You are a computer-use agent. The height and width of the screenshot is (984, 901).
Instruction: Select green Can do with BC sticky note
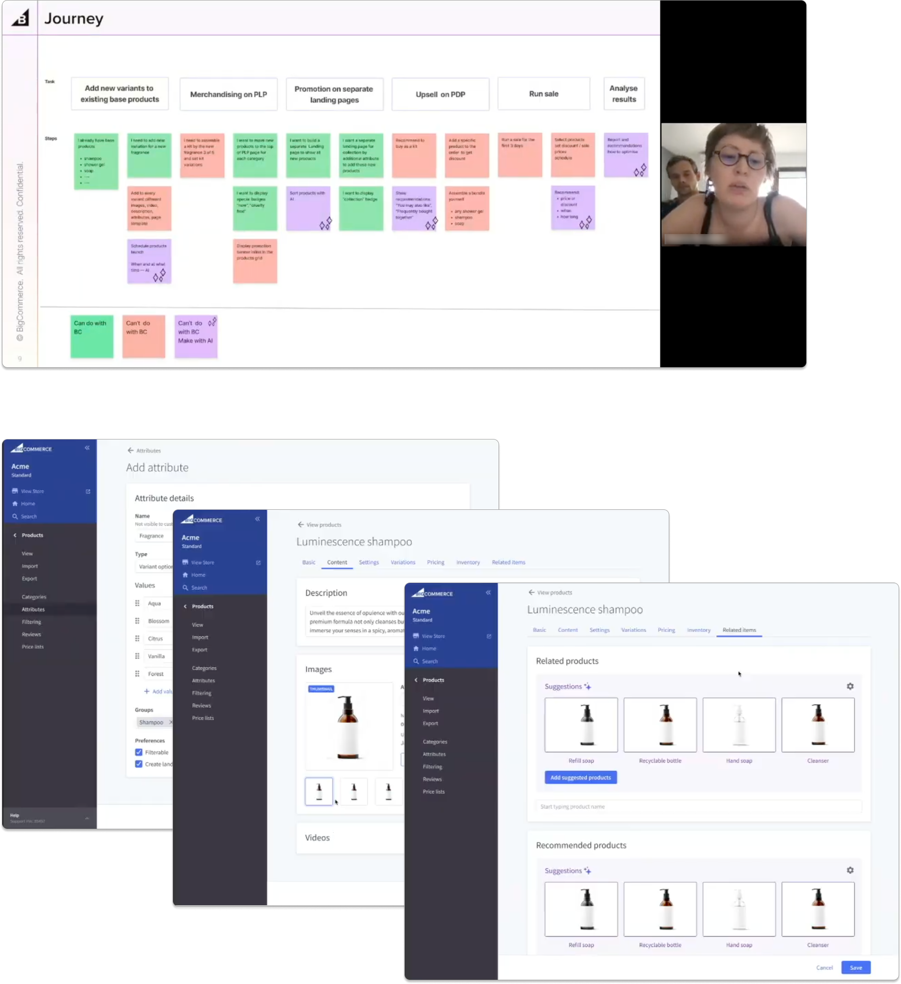[x=91, y=336]
